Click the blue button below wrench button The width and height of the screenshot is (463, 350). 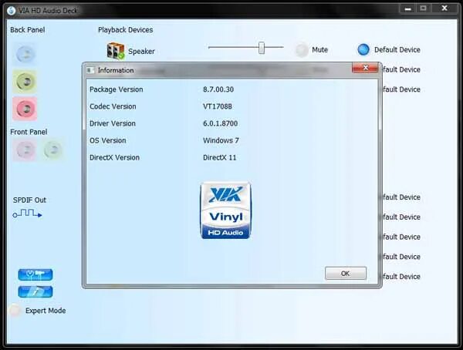(x=35, y=292)
